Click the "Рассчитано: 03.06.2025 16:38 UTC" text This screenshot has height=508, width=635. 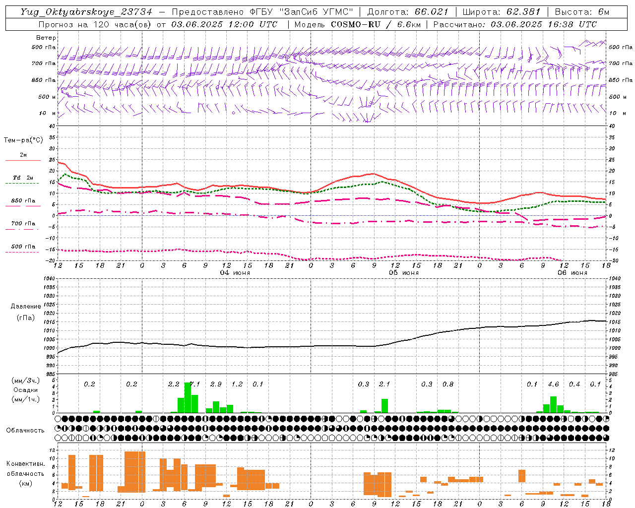(x=515, y=24)
